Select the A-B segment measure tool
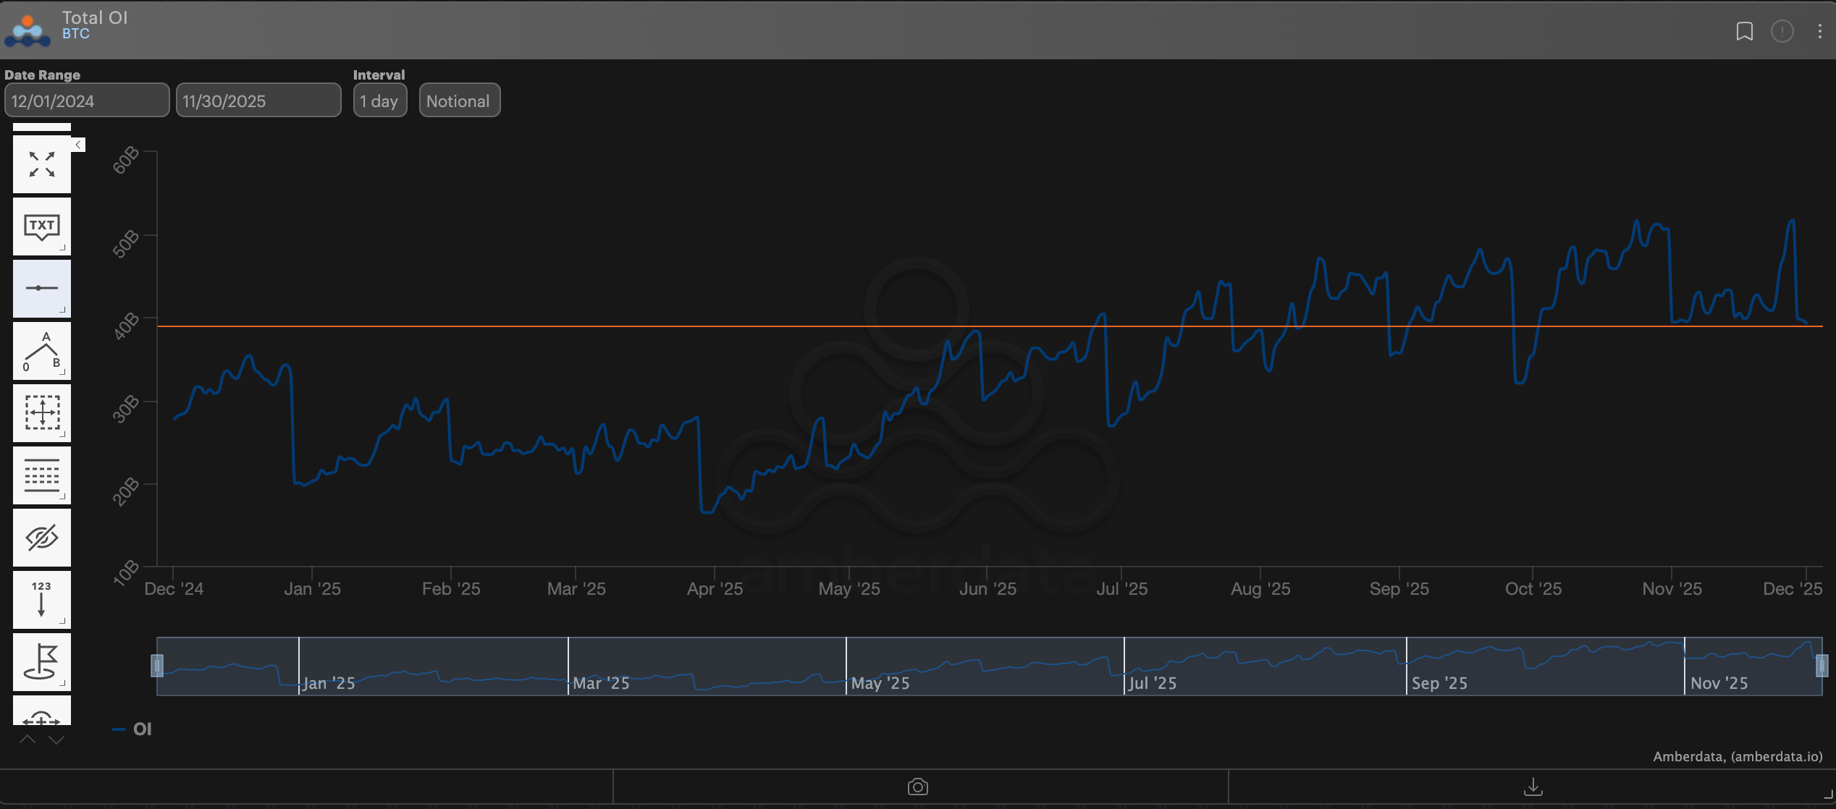The width and height of the screenshot is (1836, 809). click(x=42, y=351)
